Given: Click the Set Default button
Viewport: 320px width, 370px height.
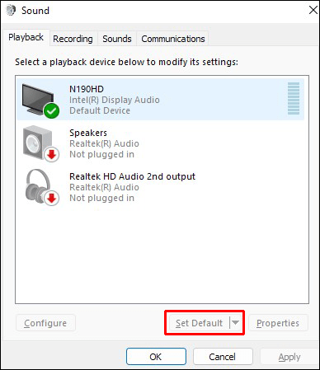Looking at the screenshot, I should tap(200, 323).
